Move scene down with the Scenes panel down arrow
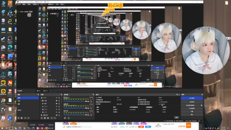The width and height of the screenshot is (231, 130). pyautogui.click(x=28, y=118)
